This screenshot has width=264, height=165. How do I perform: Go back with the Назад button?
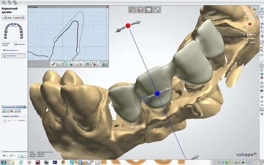[x=7, y=17]
